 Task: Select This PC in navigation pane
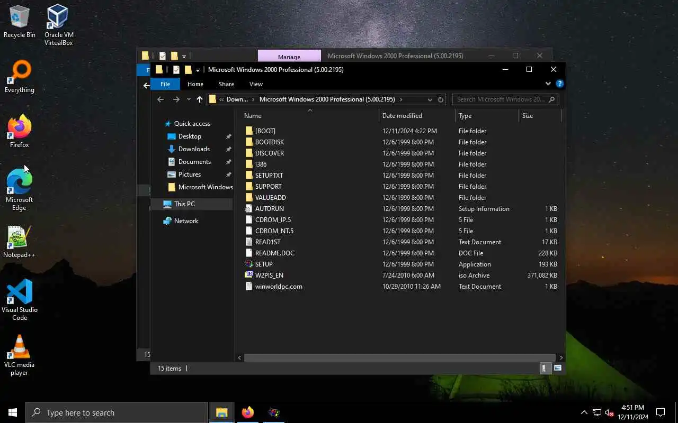click(184, 204)
